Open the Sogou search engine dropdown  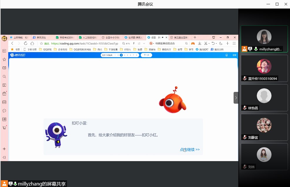[152, 43]
